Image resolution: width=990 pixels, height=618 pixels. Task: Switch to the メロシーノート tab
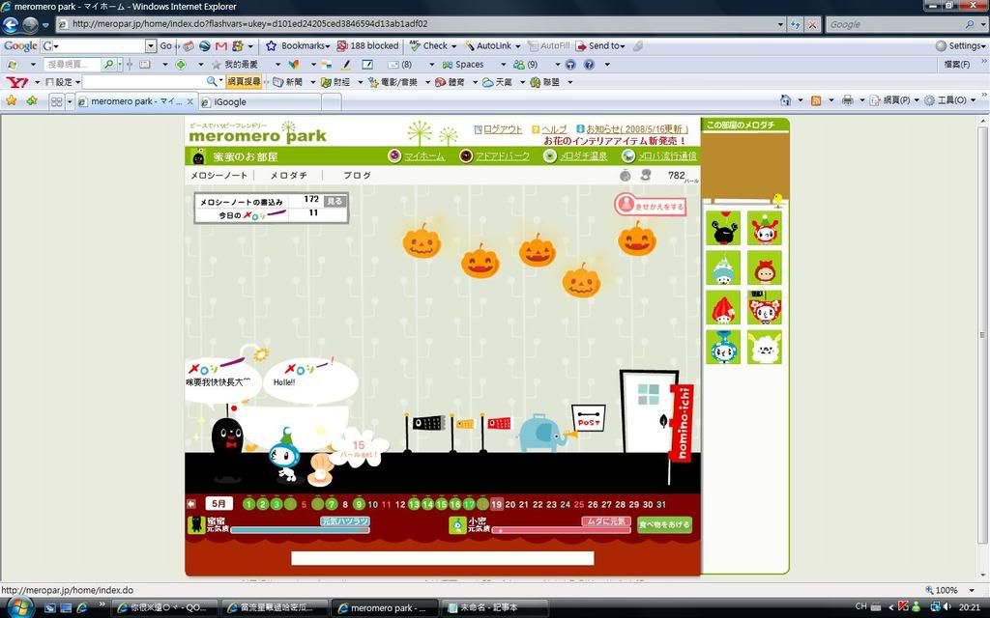(219, 176)
